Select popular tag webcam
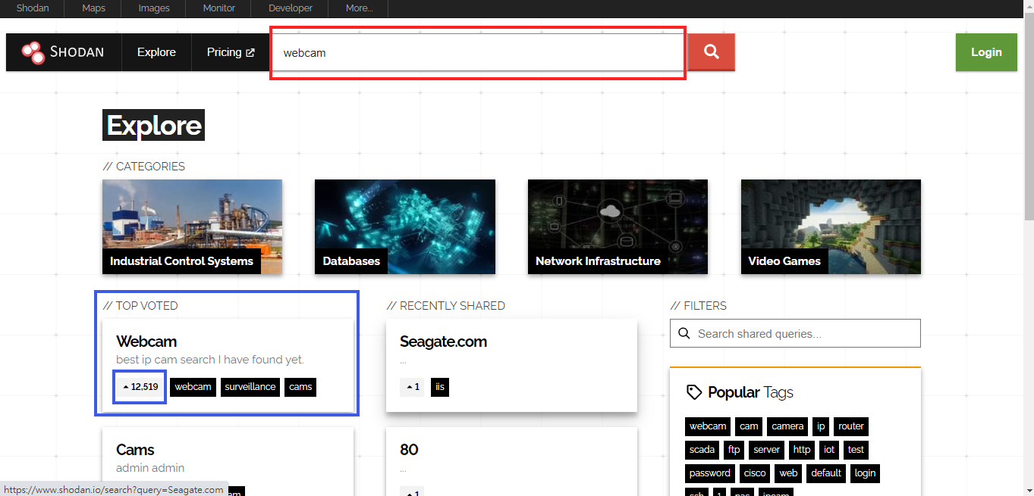This screenshot has height=496, width=1034. (x=708, y=426)
